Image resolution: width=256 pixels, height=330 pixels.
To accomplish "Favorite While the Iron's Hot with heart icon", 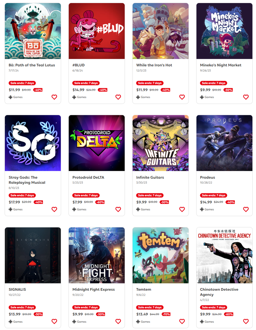I will click(182, 97).
